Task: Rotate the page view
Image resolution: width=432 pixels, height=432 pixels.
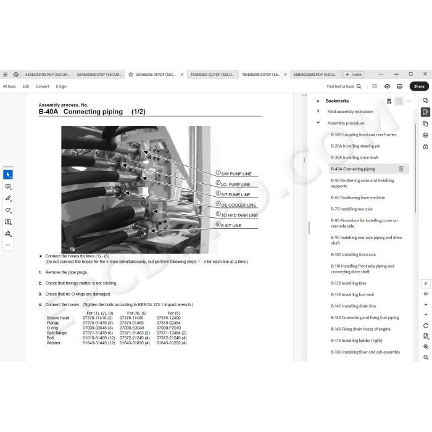Action: [426, 326]
